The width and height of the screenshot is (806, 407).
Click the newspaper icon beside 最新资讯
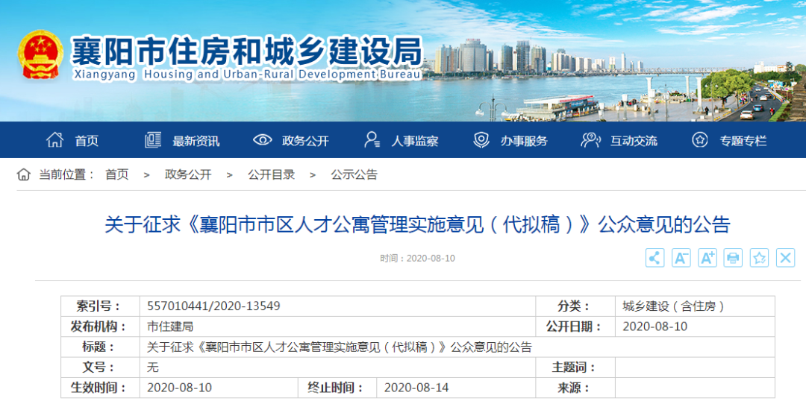point(153,139)
